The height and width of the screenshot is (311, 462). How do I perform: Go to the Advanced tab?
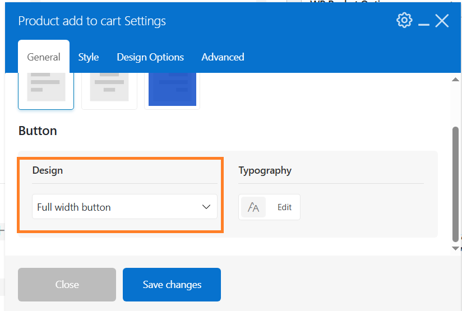pos(223,57)
